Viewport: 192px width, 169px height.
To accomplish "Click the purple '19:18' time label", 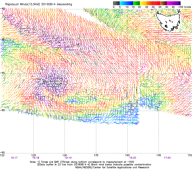I will (x=36, y=158).
